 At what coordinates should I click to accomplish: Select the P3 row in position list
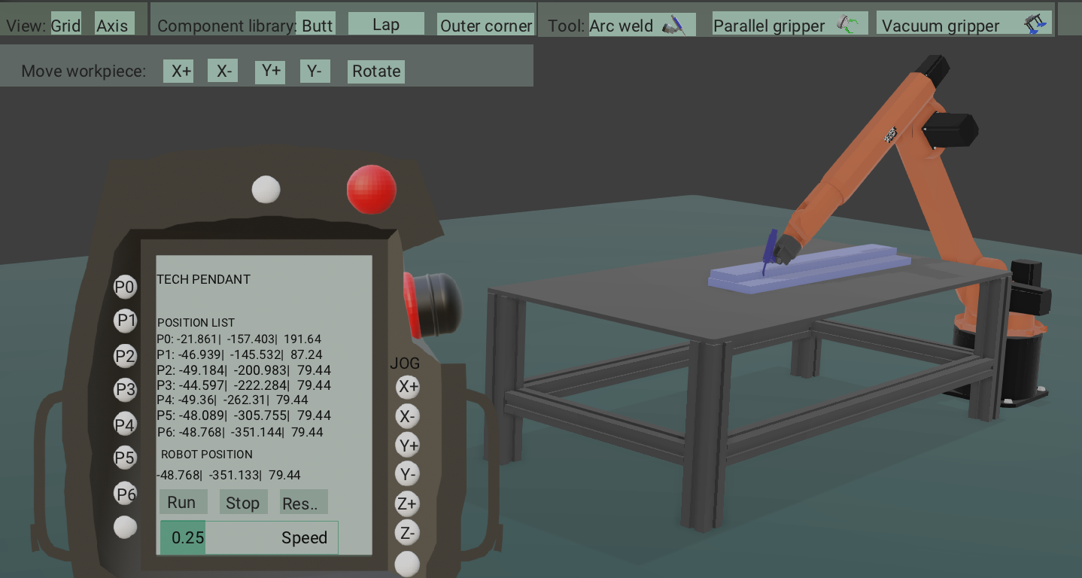244,385
